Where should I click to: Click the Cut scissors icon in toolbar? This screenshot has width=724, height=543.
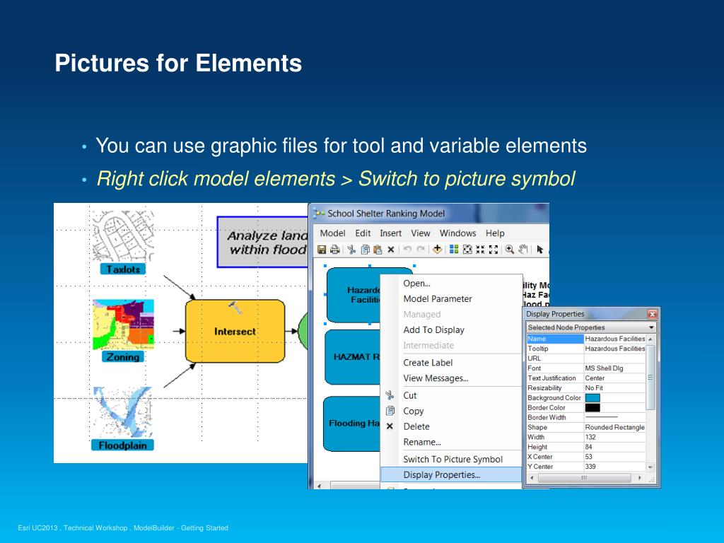click(x=351, y=250)
